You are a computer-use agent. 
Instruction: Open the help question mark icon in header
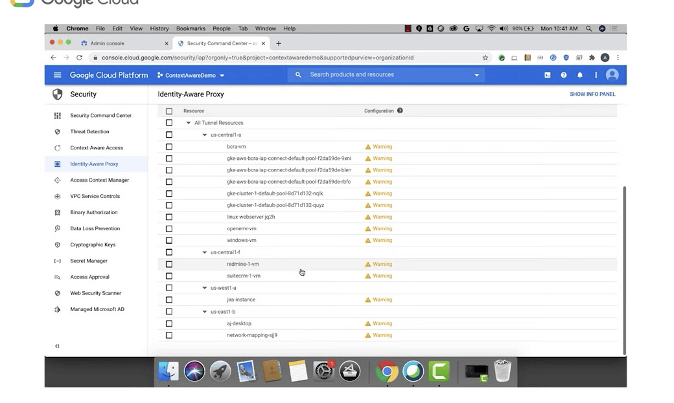tap(564, 75)
